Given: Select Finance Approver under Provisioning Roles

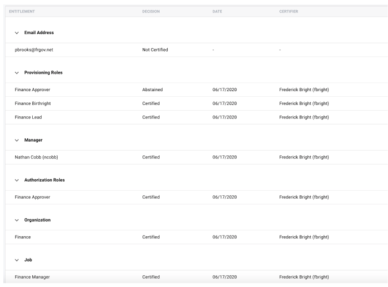Looking at the screenshot, I should (33, 90).
